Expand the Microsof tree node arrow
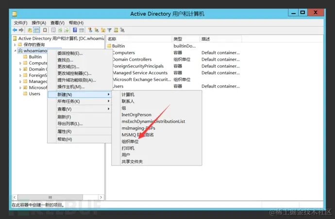This screenshot has width=335, height=219. [x=20, y=87]
